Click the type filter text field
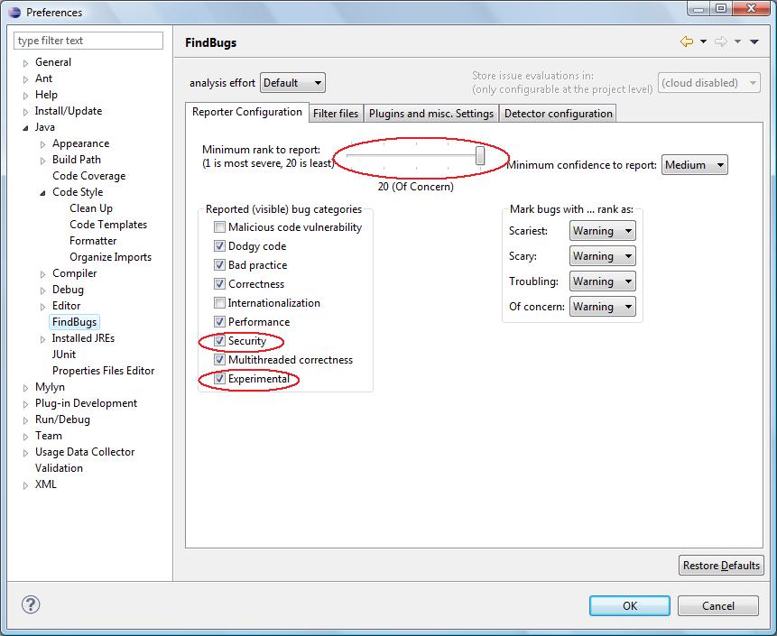 [x=88, y=41]
